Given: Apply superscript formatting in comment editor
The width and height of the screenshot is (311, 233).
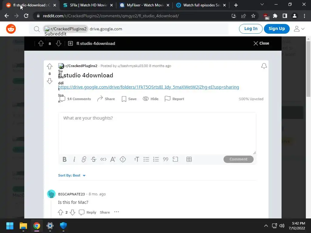Looking at the screenshot, I should click(x=113, y=159).
